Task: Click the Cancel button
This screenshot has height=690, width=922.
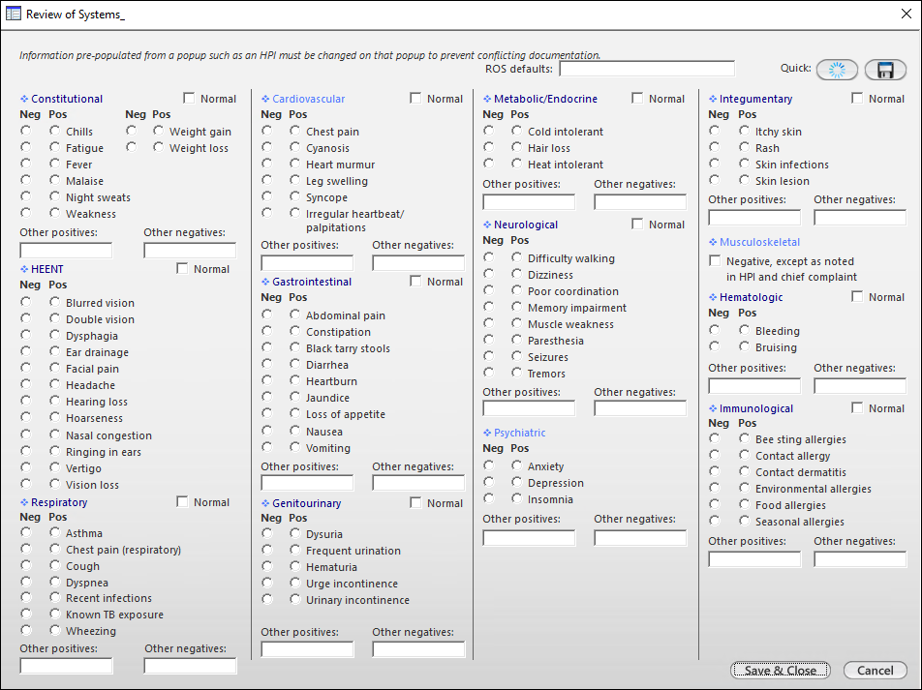Action: (875, 671)
